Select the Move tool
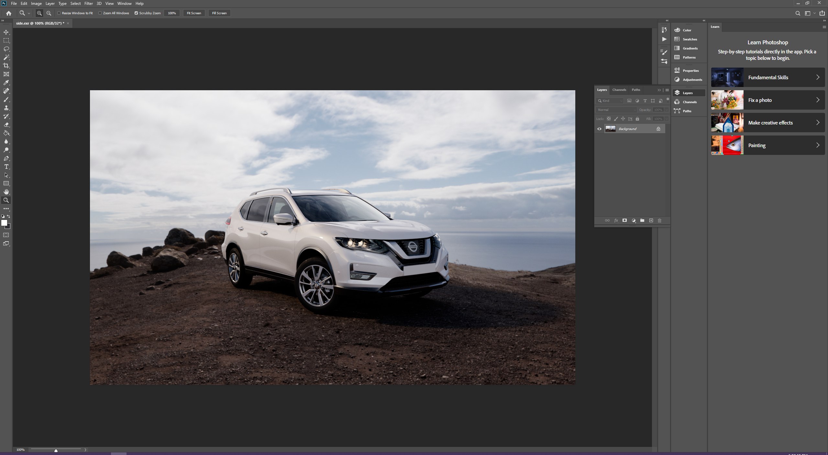The width and height of the screenshot is (828, 455). pyautogui.click(x=6, y=32)
